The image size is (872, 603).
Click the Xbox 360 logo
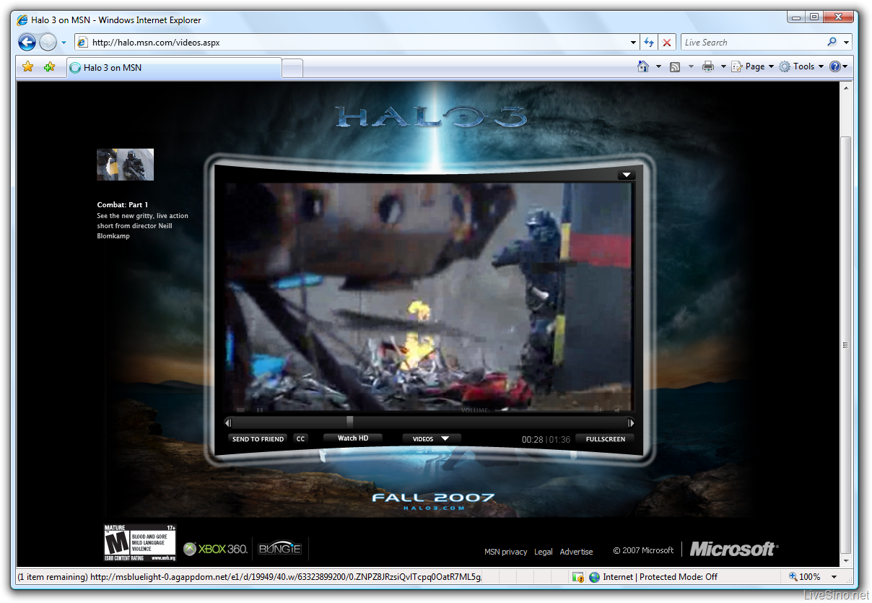coord(215,549)
